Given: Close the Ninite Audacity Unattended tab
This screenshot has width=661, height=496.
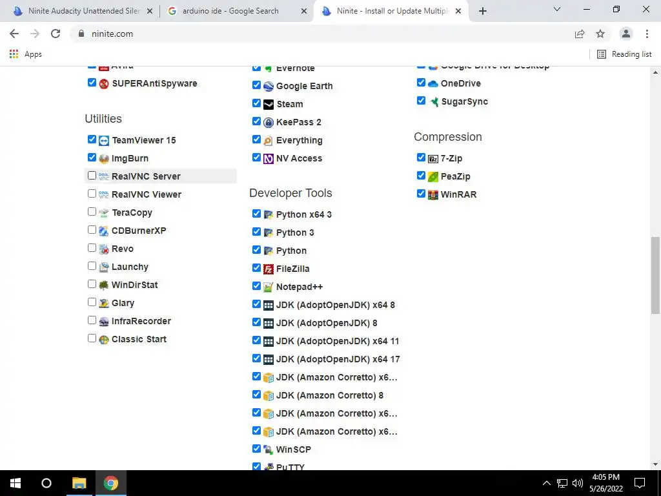Looking at the screenshot, I should click(x=149, y=12).
